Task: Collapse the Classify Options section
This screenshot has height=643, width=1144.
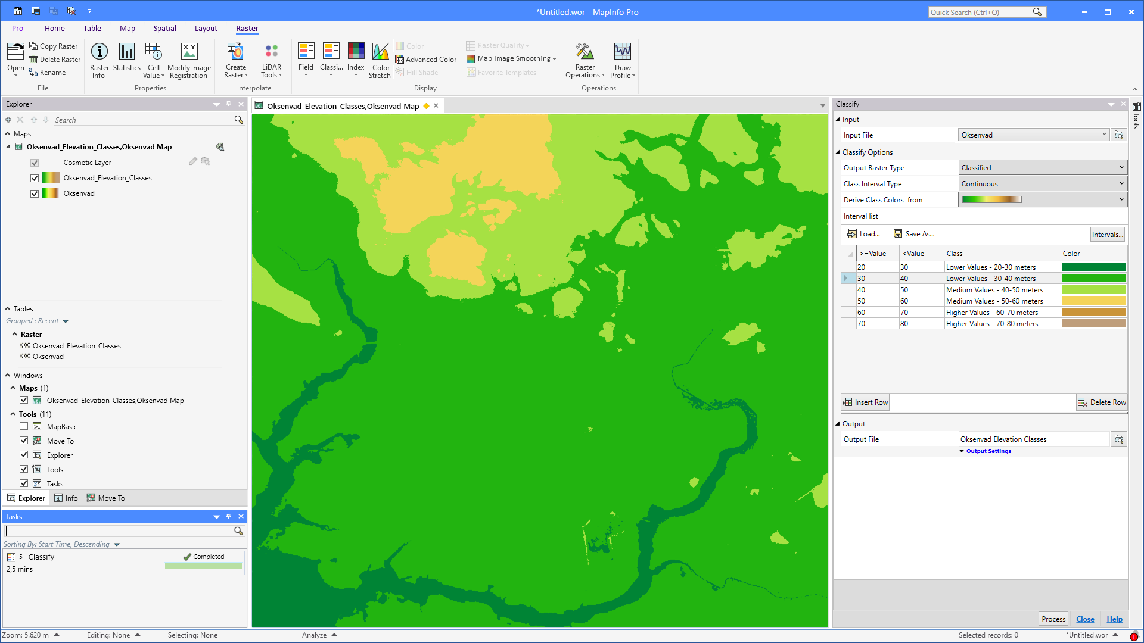Action: tap(838, 152)
